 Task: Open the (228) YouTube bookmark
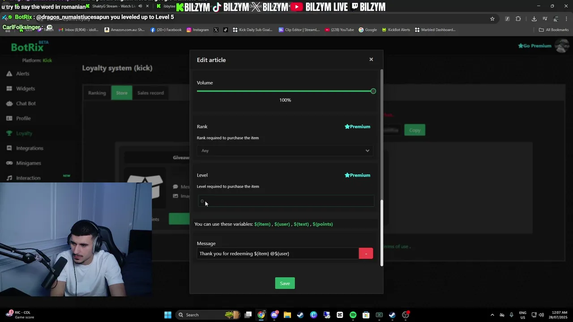[339, 30]
